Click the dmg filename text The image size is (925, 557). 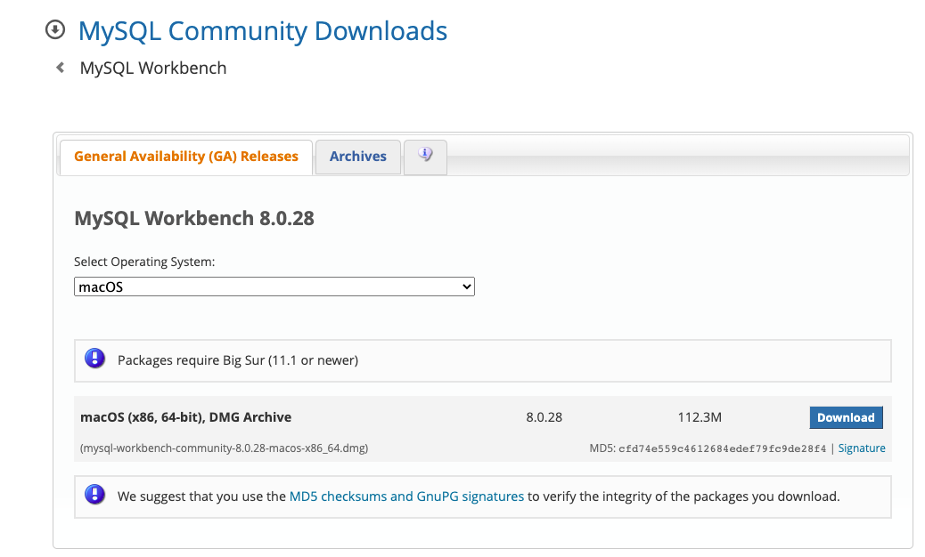[225, 448]
